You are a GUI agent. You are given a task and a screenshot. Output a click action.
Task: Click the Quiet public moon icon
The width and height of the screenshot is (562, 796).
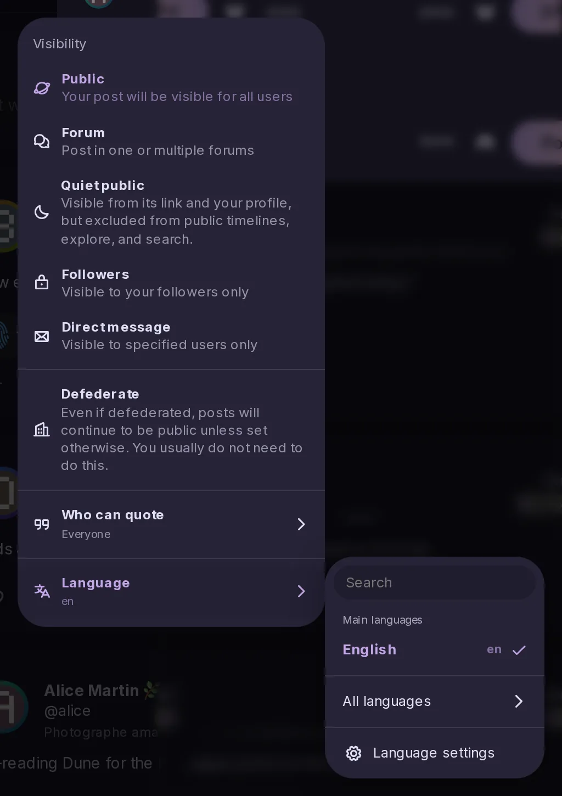point(42,212)
